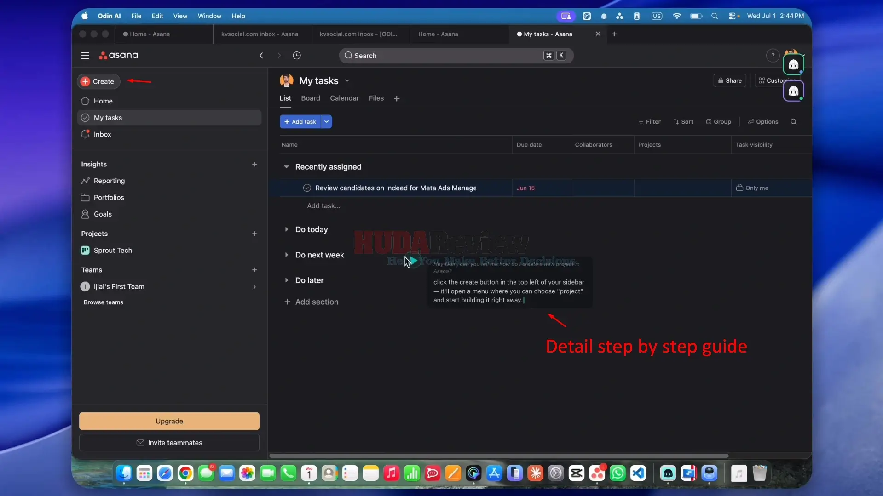Screen dimensions: 883x496
Task: Open the File menu
Action: point(136,16)
